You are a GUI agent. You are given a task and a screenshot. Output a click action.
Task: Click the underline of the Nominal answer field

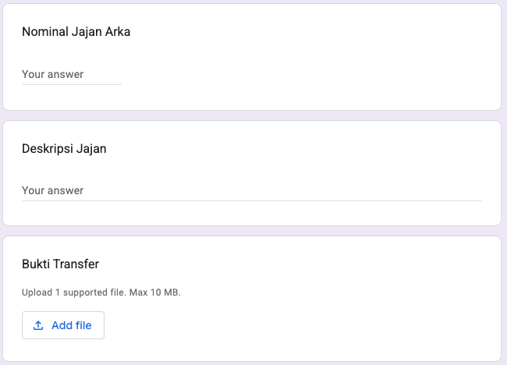pos(72,84)
